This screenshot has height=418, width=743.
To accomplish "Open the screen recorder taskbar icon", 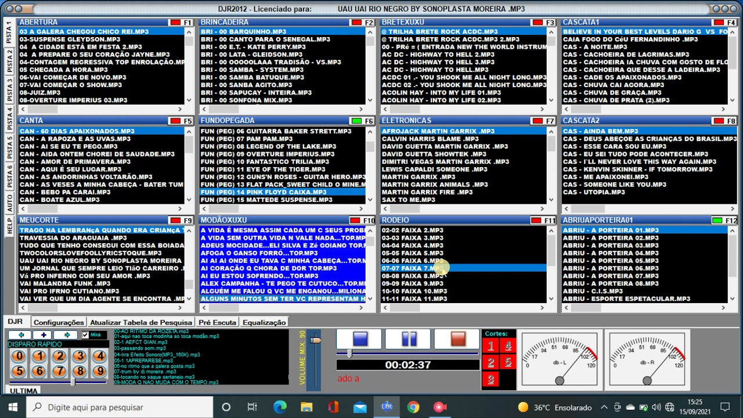I will [x=440, y=407].
